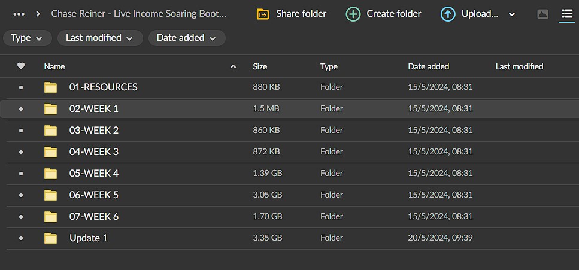
Task: Open the Date added filter dropdown
Action: [187, 38]
